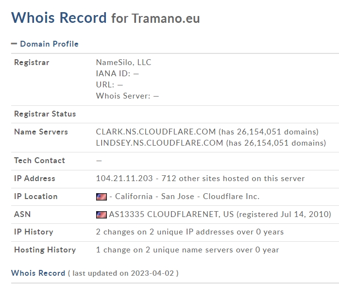Click the bottom 'Whois Record' section heading
Screen dimensions: 339x284
[x=38, y=273]
